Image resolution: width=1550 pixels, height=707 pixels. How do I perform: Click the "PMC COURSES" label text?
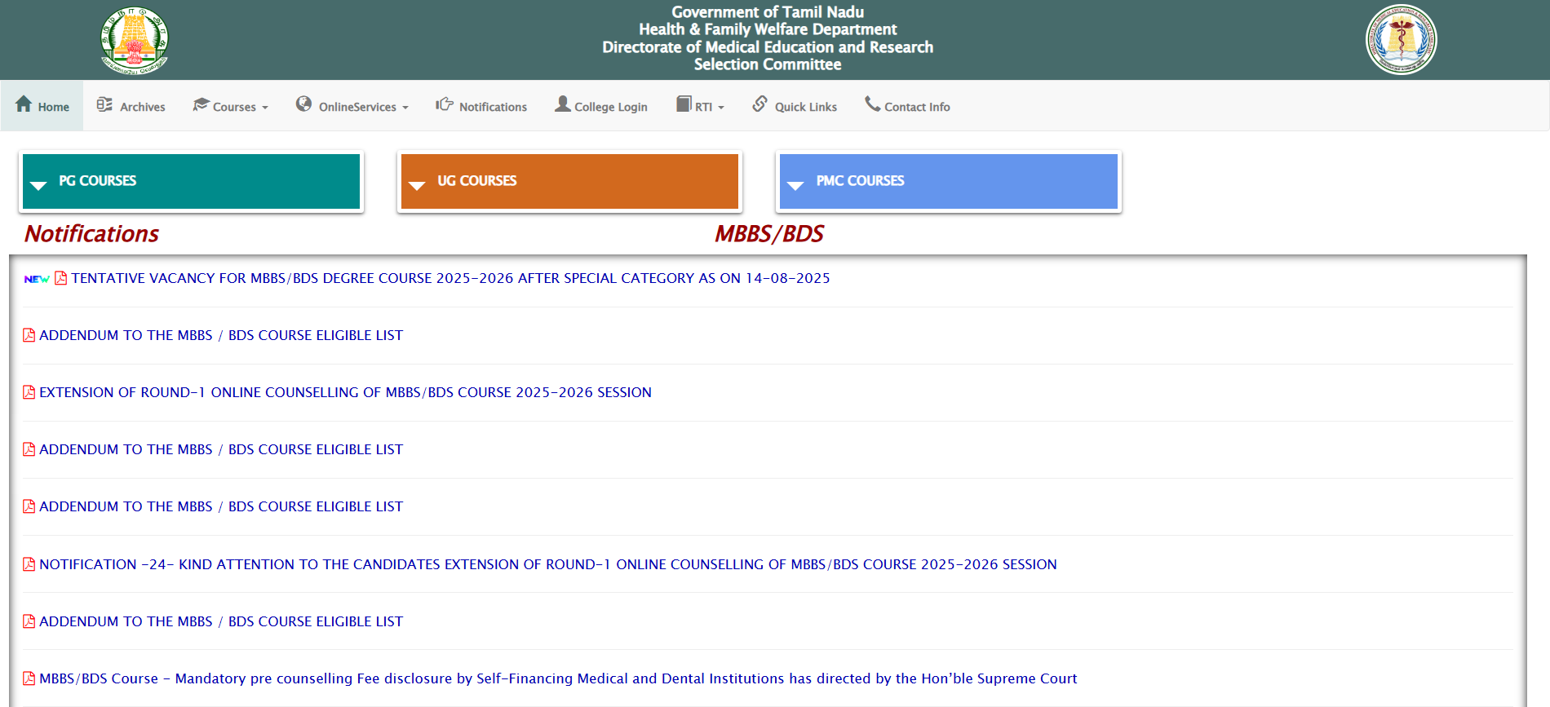(x=861, y=180)
